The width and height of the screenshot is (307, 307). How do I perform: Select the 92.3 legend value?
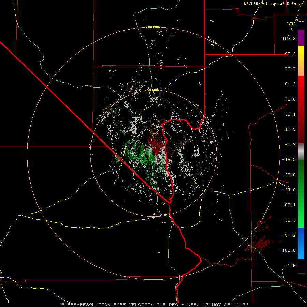point(290,54)
